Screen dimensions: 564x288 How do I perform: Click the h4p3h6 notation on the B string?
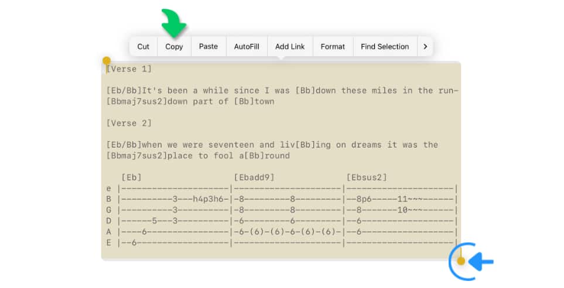[208, 199]
